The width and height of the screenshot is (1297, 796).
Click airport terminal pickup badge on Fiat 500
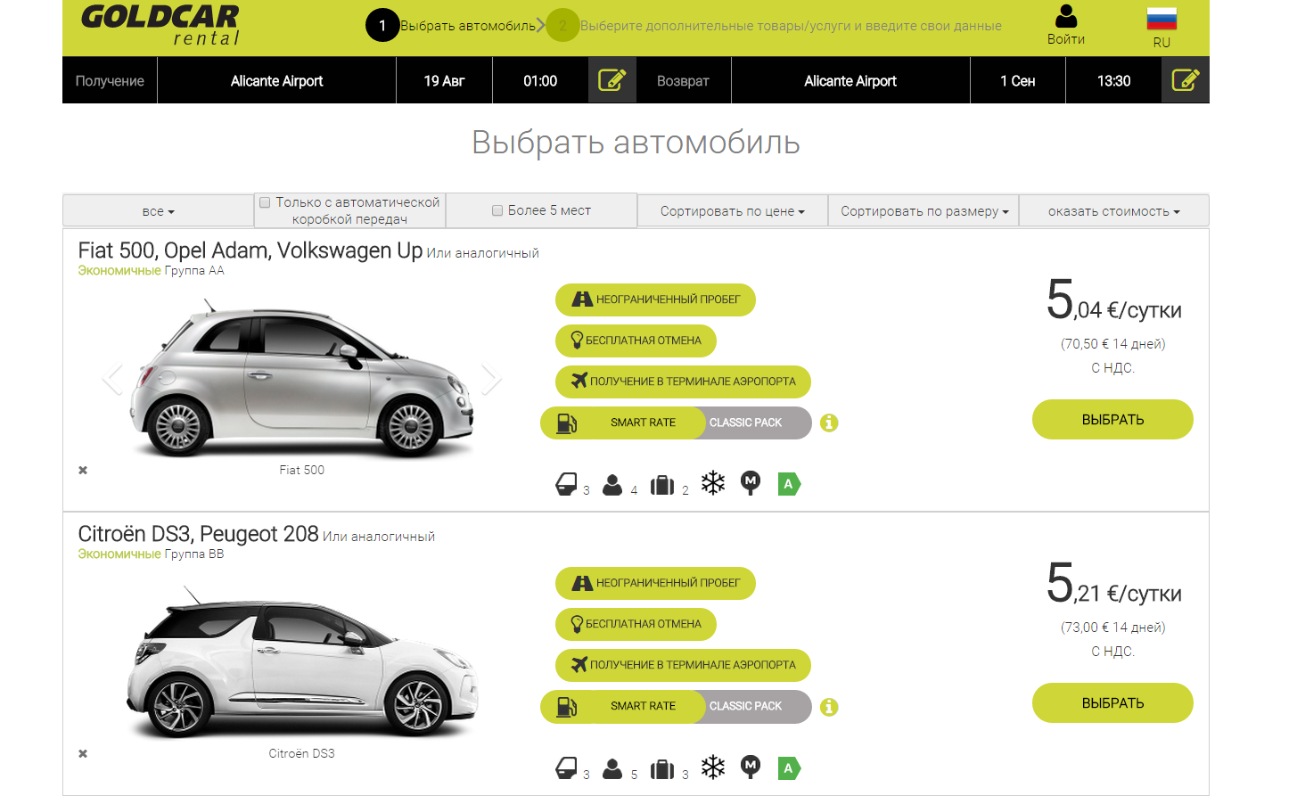tap(683, 382)
